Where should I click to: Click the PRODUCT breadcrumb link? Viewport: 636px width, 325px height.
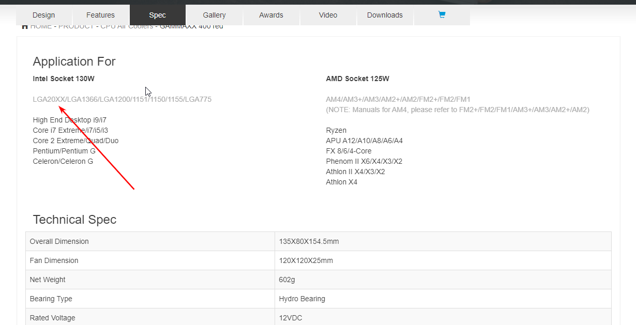tap(77, 27)
